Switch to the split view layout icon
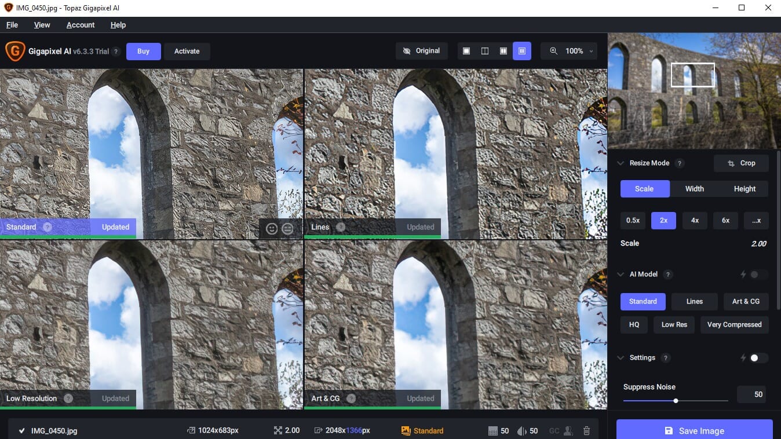The height and width of the screenshot is (439, 781). point(484,51)
